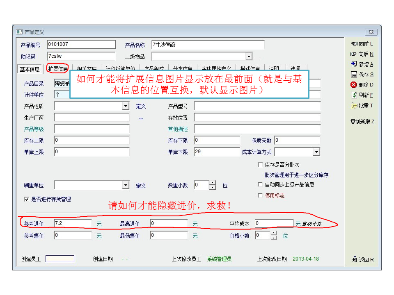Viewport: 394px width, 295px height.
Task: Click the 保存 (save) disk icon
Action: (x=354, y=75)
